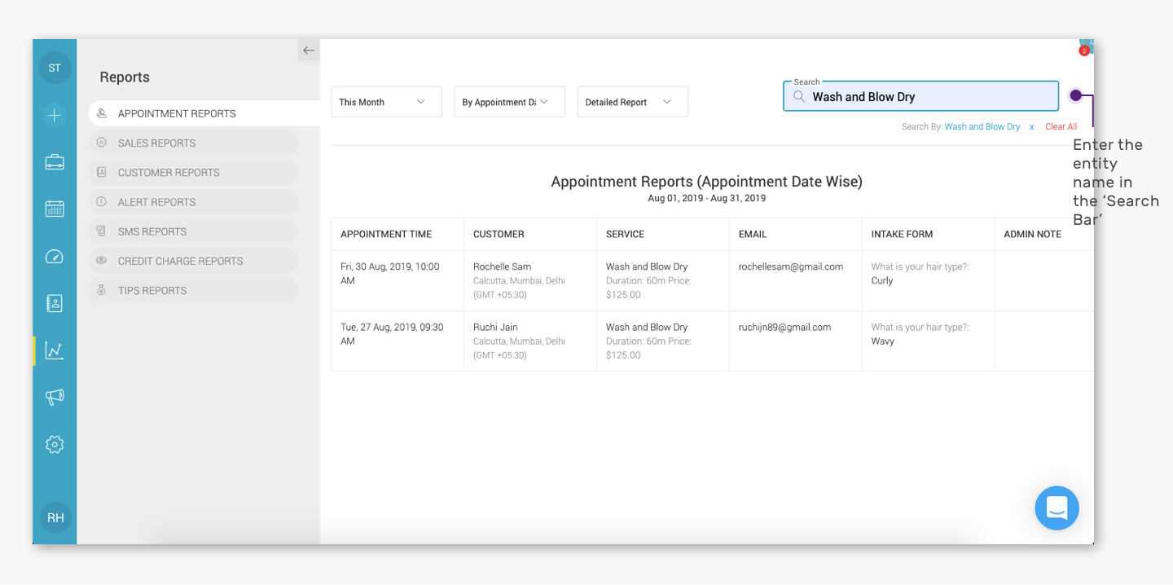Click email ruchijn89@gmail.com
This screenshot has width=1173, height=585.
(x=784, y=327)
